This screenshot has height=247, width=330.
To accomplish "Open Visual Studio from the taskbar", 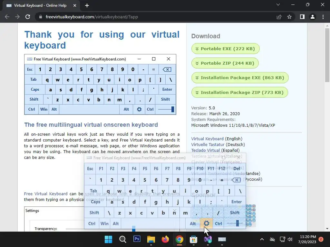I will pos(208,239).
